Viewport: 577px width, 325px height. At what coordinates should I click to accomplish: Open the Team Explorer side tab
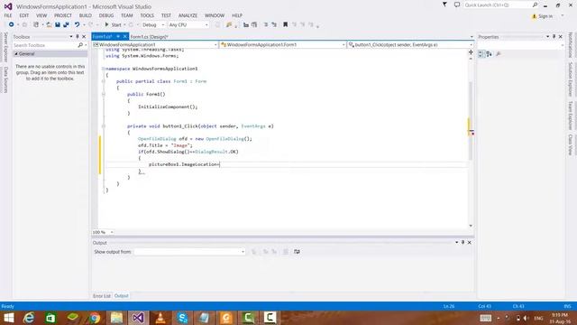tap(571, 116)
